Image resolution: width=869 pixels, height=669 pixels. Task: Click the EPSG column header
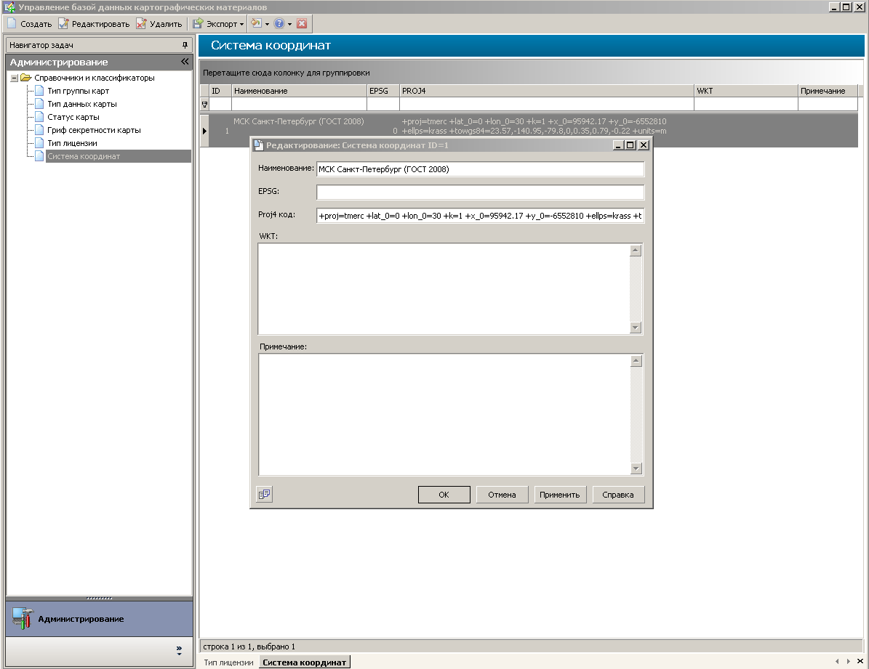point(383,91)
